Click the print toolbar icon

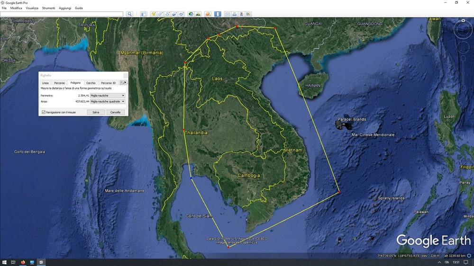234,14
